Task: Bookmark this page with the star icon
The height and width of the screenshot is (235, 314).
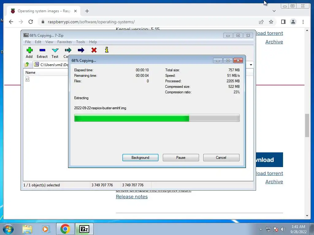Action: click(x=271, y=22)
